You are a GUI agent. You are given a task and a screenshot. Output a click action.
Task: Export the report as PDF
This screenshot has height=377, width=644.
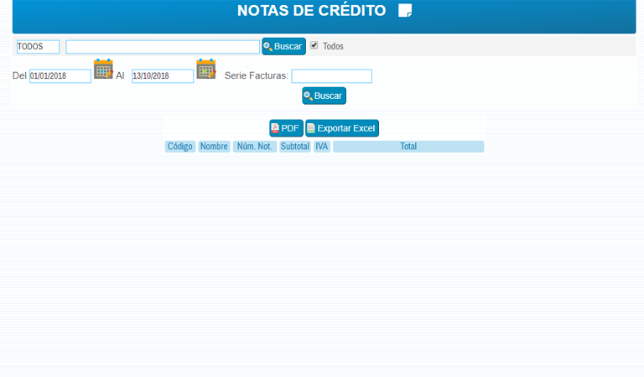[x=286, y=128]
